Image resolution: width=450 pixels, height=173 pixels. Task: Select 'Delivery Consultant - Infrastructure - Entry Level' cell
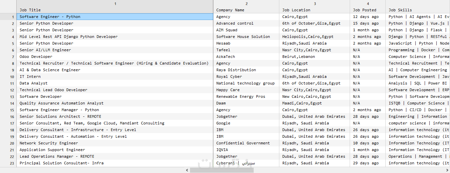point(115,130)
